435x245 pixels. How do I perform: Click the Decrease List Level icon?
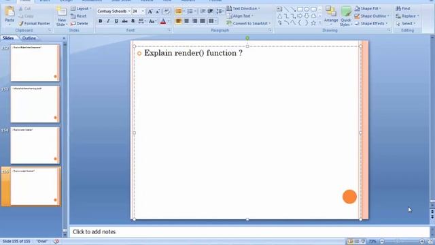tap(203, 12)
